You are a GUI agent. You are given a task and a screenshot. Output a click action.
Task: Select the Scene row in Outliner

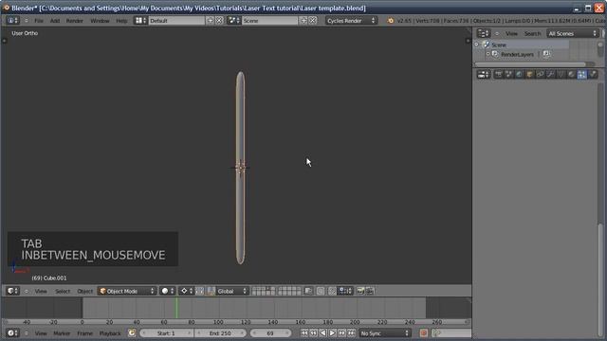tap(522, 45)
